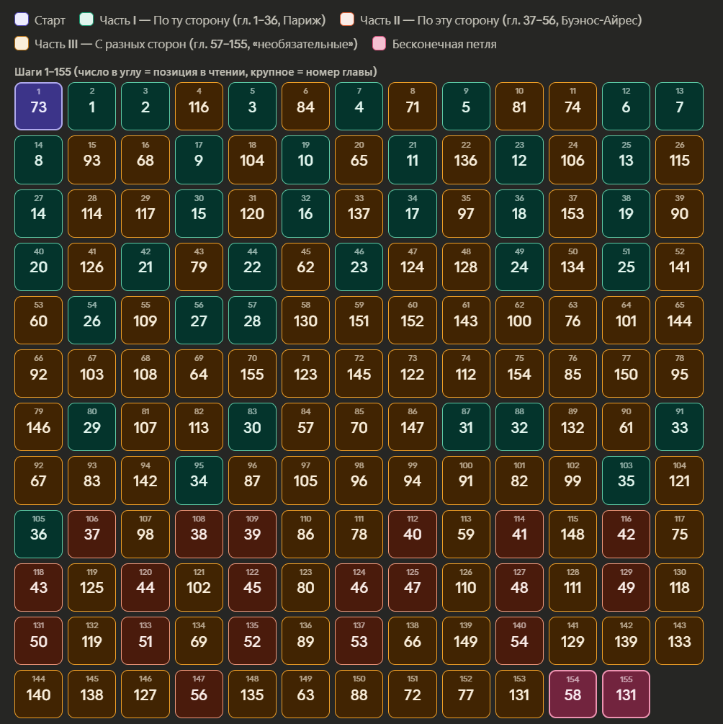Click the Часть II legend swatch
This screenshot has height=724, width=723.
point(346,20)
